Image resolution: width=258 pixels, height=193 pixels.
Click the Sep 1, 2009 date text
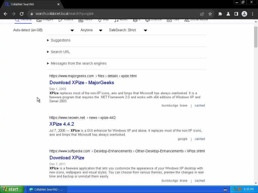[58, 89]
